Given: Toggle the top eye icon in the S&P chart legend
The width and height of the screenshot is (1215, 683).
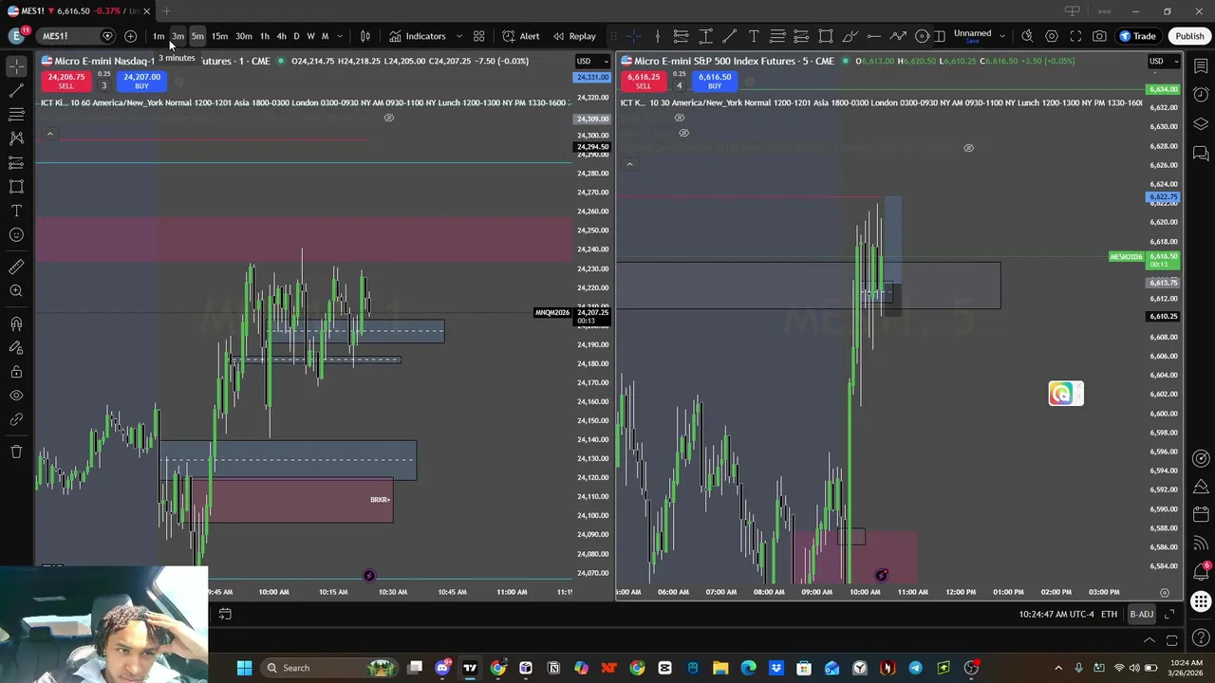Looking at the screenshot, I should coord(679,118).
